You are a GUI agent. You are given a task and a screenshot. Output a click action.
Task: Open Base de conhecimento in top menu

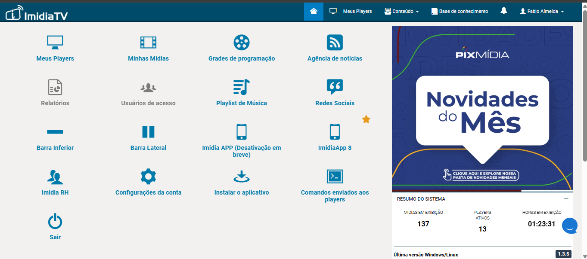click(x=460, y=11)
